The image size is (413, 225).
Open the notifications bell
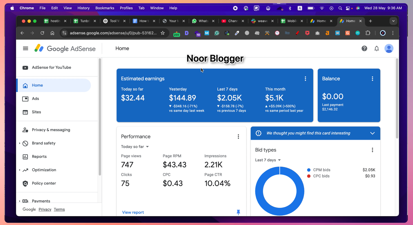tap(377, 48)
